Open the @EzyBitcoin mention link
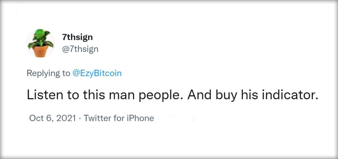The width and height of the screenshot is (338, 159). (97, 73)
